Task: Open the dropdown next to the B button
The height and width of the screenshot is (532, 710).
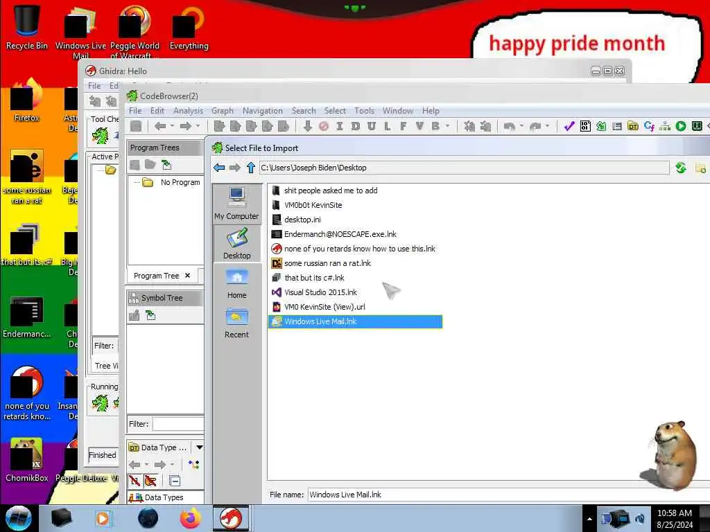Action: (x=447, y=126)
